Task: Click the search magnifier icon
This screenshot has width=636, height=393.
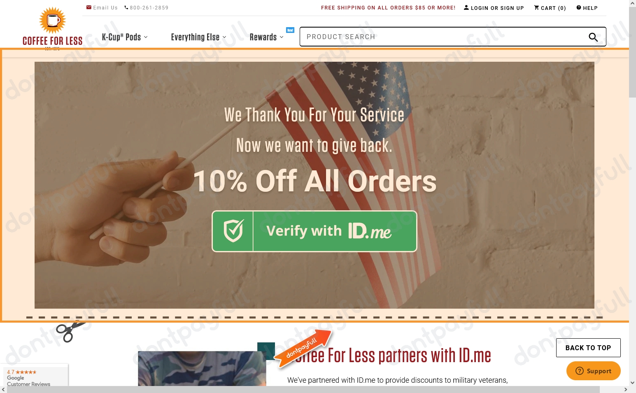Action: click(593, 37)
